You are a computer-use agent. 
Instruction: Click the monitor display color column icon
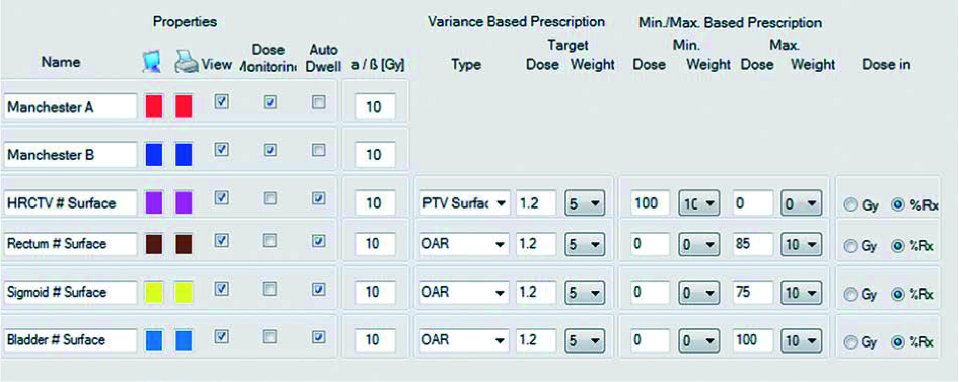152,62
